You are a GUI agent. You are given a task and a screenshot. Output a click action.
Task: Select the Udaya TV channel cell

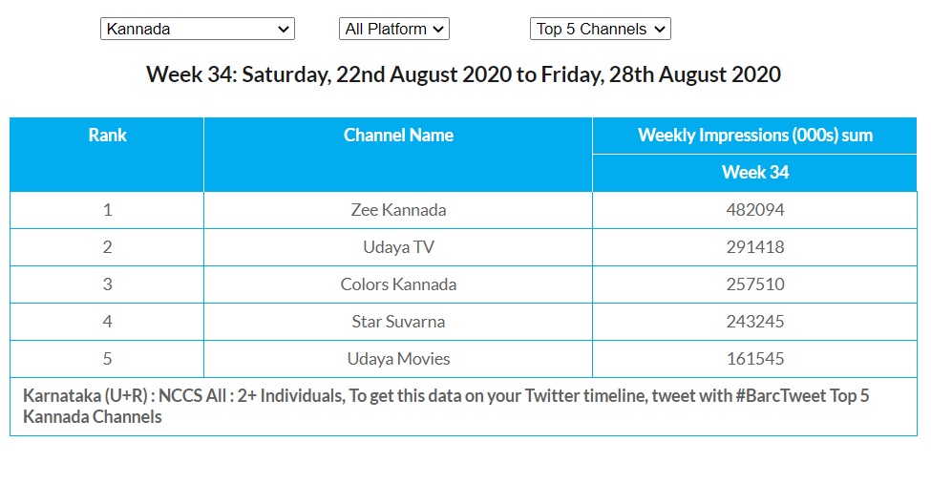[x=398, y=247]
